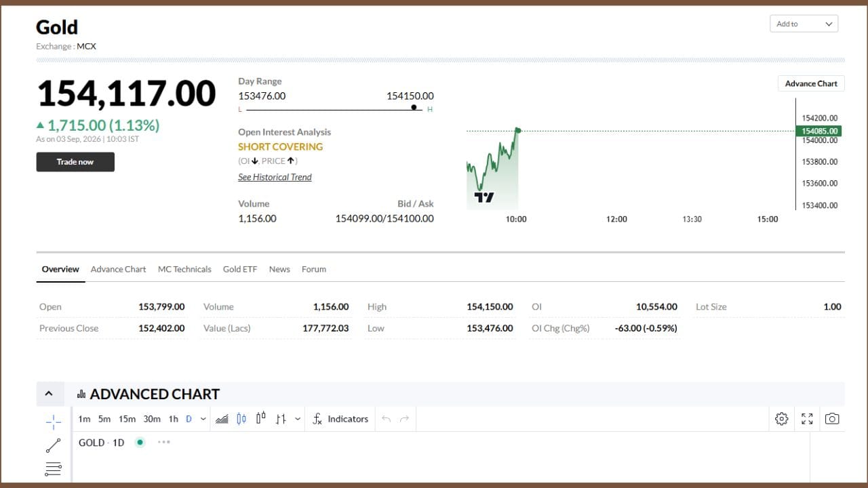Screen dimensions: 868x488
Task: Click the Open value 153,799.00
Action: 161,307
